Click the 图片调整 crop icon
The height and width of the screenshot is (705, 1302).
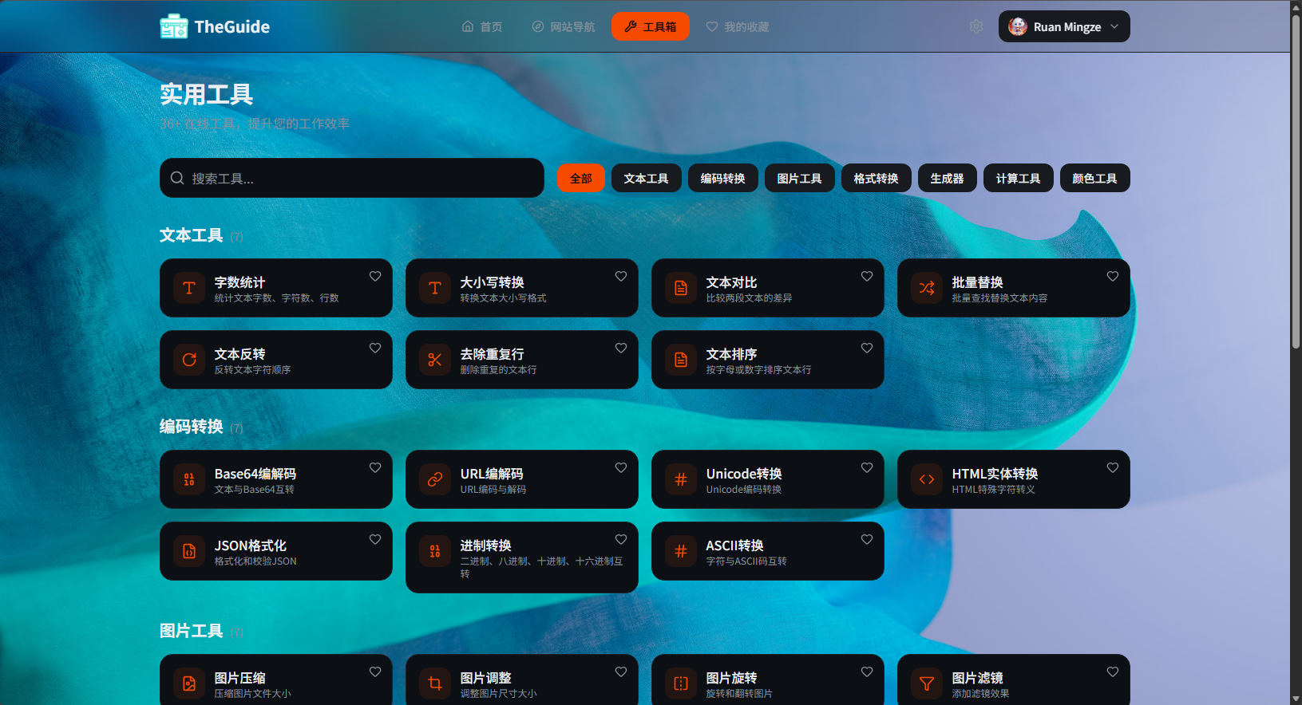coord(435,683)
